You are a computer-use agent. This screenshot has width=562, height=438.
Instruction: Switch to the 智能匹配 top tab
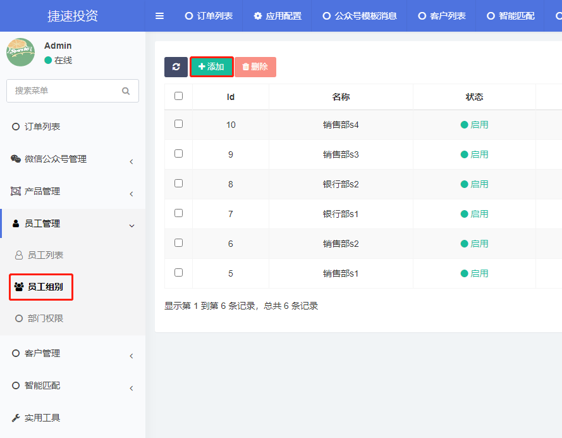coord(510,16)
